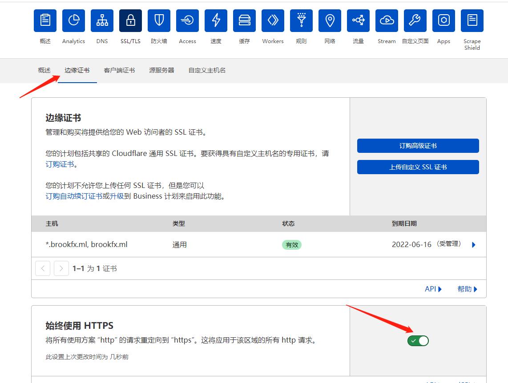
Task: Click the 订购高级证书 button
Action: (x=418, y=145)
